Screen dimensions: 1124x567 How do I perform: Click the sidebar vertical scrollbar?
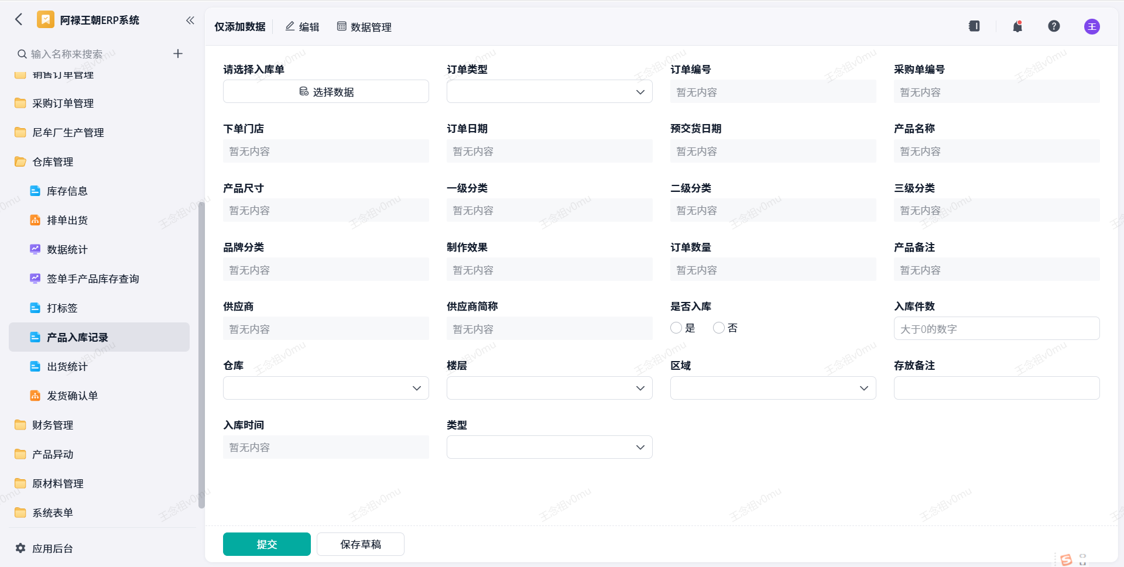point(201,354)
